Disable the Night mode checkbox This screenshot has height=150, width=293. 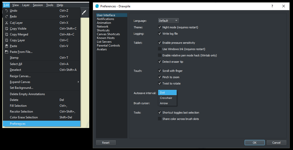(160, 27)
